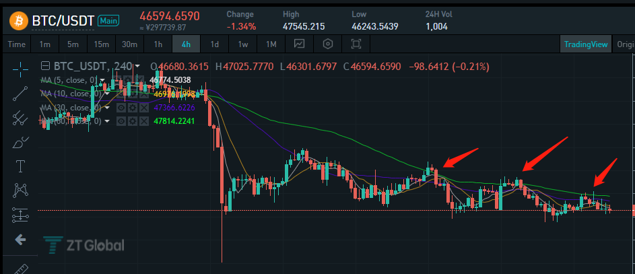Image resolution: width=635 pixels, height=274 pixels.
Task: Open settings gear for MA 60 indicator
Action: (132, 121)
